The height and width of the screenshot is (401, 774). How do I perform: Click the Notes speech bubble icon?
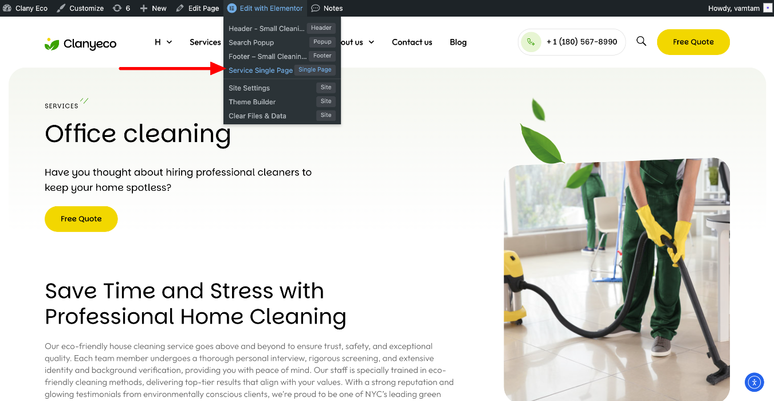(316, 8)
